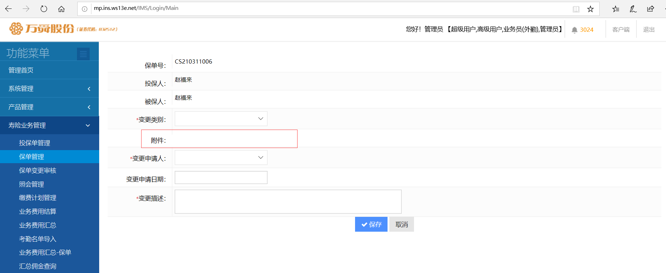This screenshot has width=666, height=273.
Task: Open the 变更类别 dropdown
Action: (221, 119)
